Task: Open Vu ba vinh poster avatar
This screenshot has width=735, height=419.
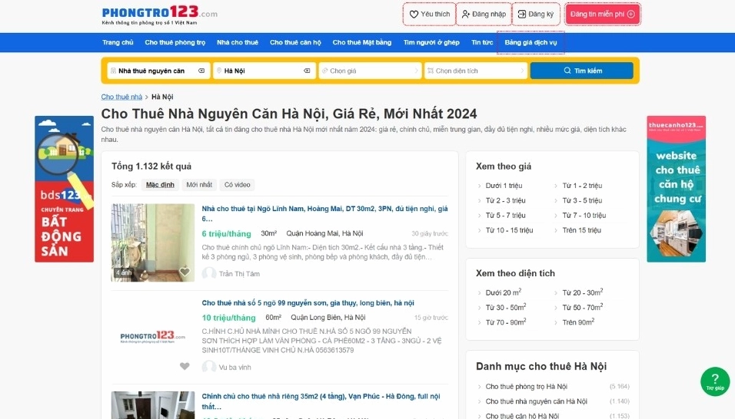Action: [x=208, y=367]
